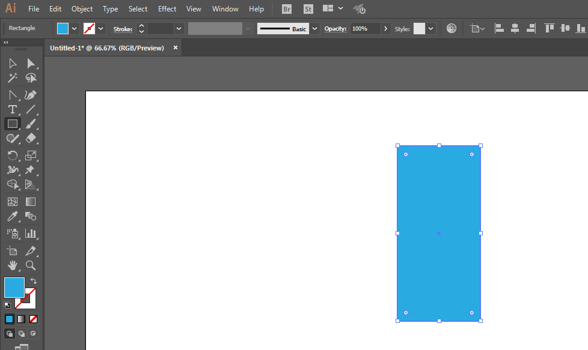Image resolution: width=588 pixels, height=350 pixels.
Task: Pick the Eyedropper tool
Action: pyautogui.click(x=13, y=216)
